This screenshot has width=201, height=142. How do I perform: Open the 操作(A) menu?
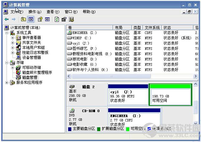coord(35,12)
